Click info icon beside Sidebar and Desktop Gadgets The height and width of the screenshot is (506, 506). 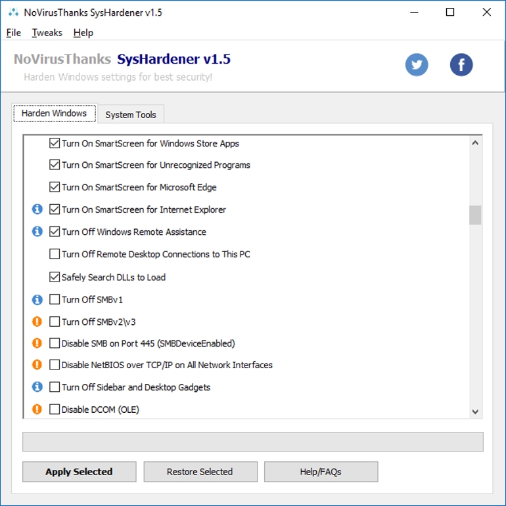coord(37,387)
